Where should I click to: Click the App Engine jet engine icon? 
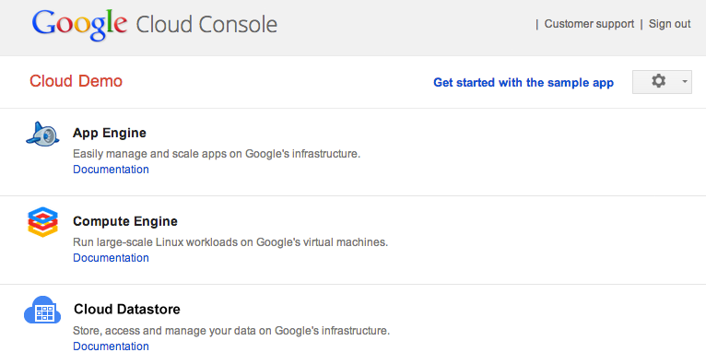[x=42, y=135]
